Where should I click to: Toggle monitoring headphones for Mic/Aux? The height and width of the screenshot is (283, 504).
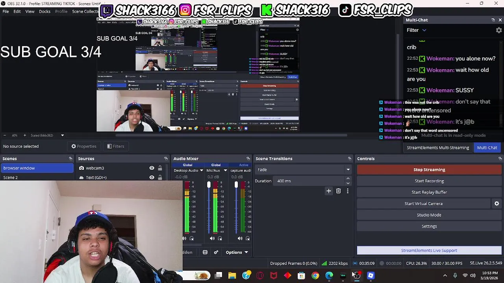[x=220, y=239]
